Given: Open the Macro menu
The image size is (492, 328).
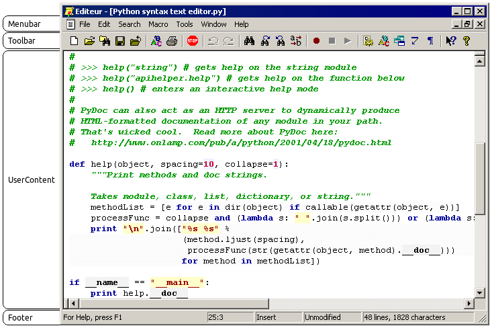Looking at the screenshot, I should click(158, 24).
